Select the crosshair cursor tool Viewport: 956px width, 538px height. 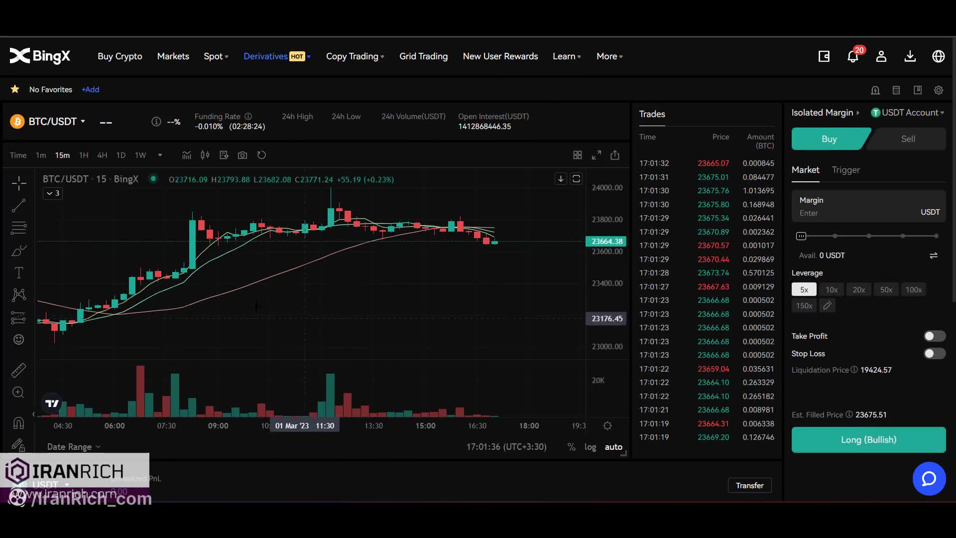pos(19,183)
